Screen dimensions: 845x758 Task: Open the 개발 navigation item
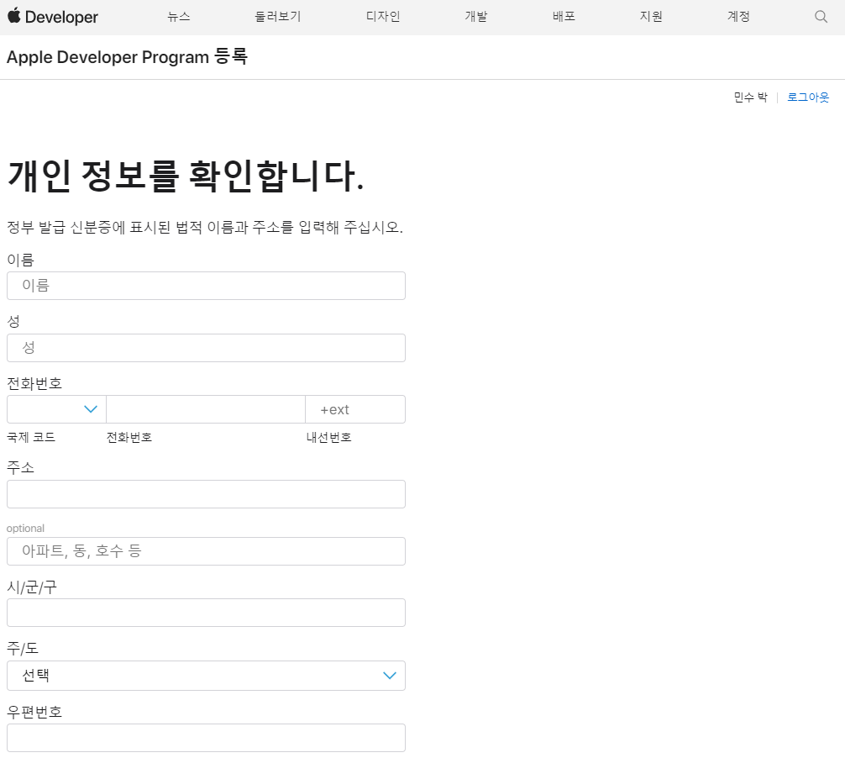[476, 17]
